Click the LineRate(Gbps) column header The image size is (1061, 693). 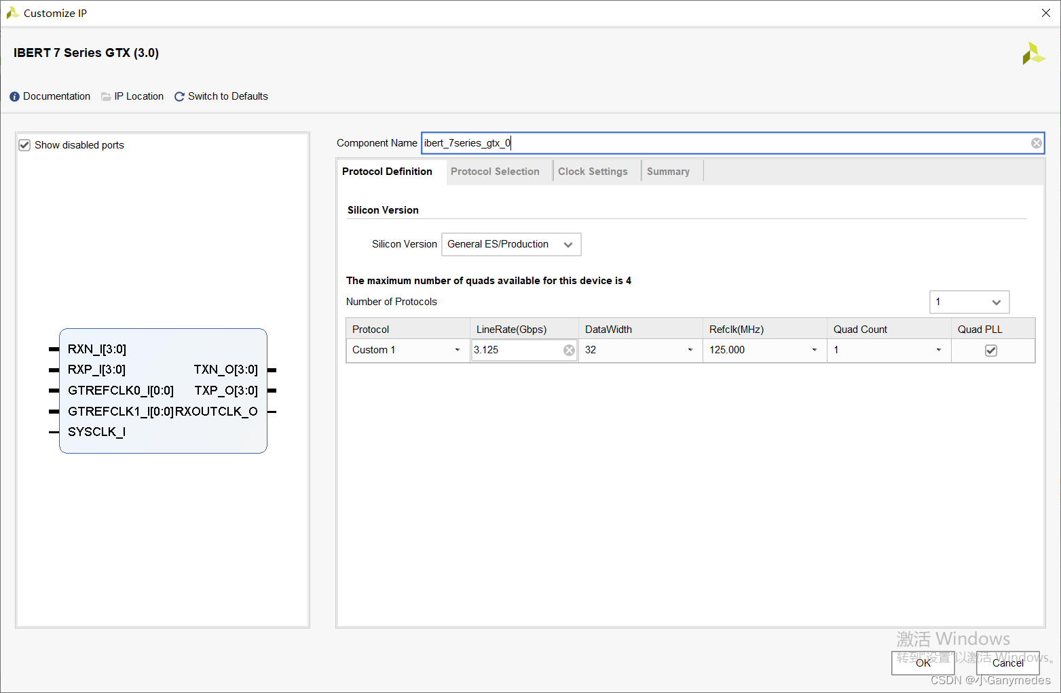click(524, 329)
